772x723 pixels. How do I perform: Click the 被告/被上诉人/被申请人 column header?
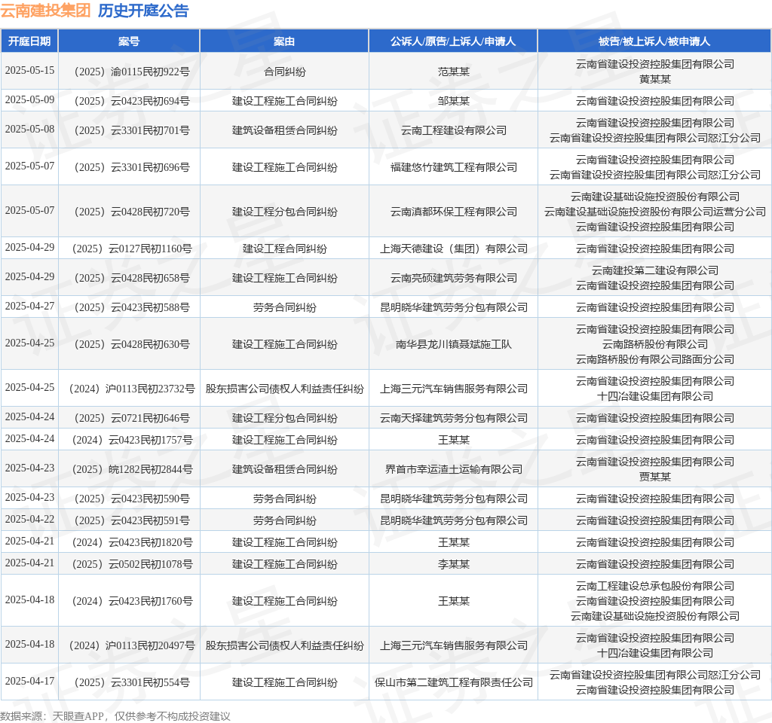click(x=655, y=41)
